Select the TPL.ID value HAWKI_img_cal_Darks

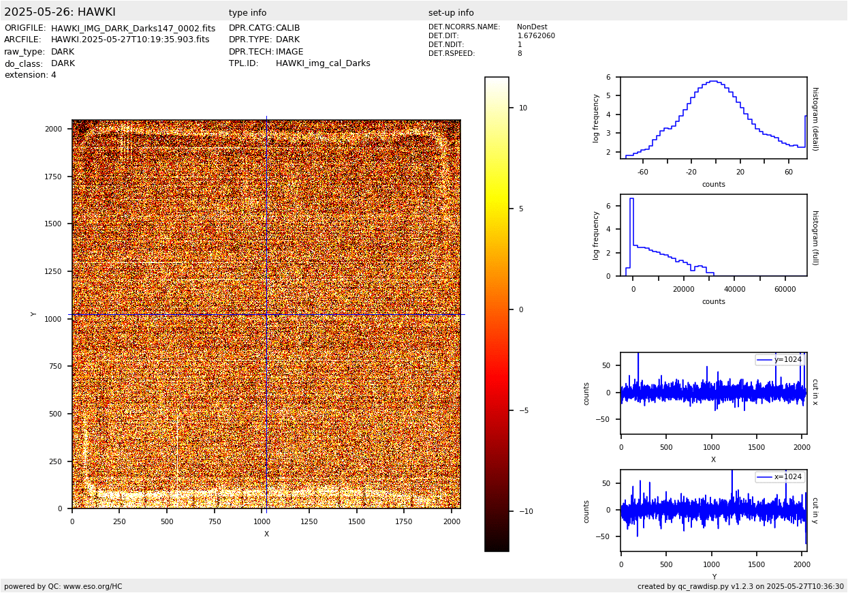323,63
